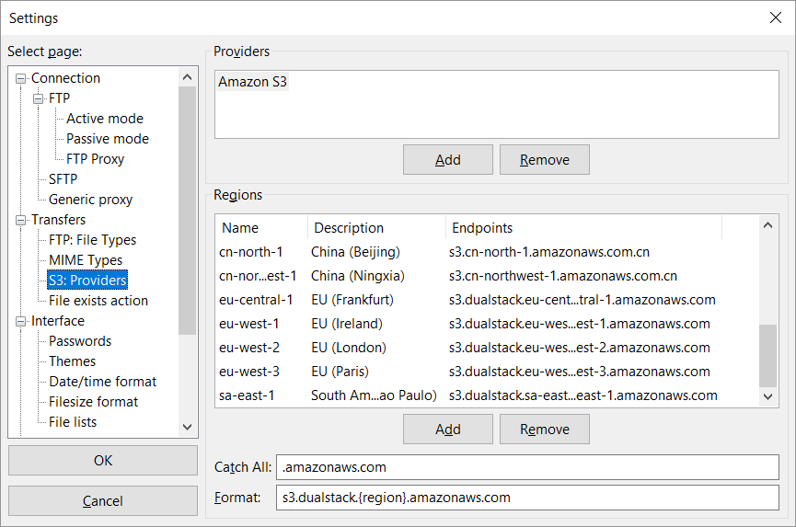Image resolution: width=796 pixels, height=527 pixels.
Task: Select the S3: Providers page
Action: click(x=87, y=280)
